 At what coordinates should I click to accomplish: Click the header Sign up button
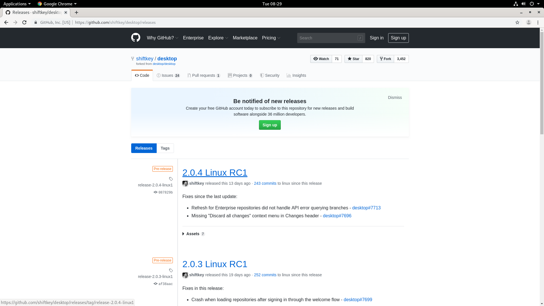398,38
